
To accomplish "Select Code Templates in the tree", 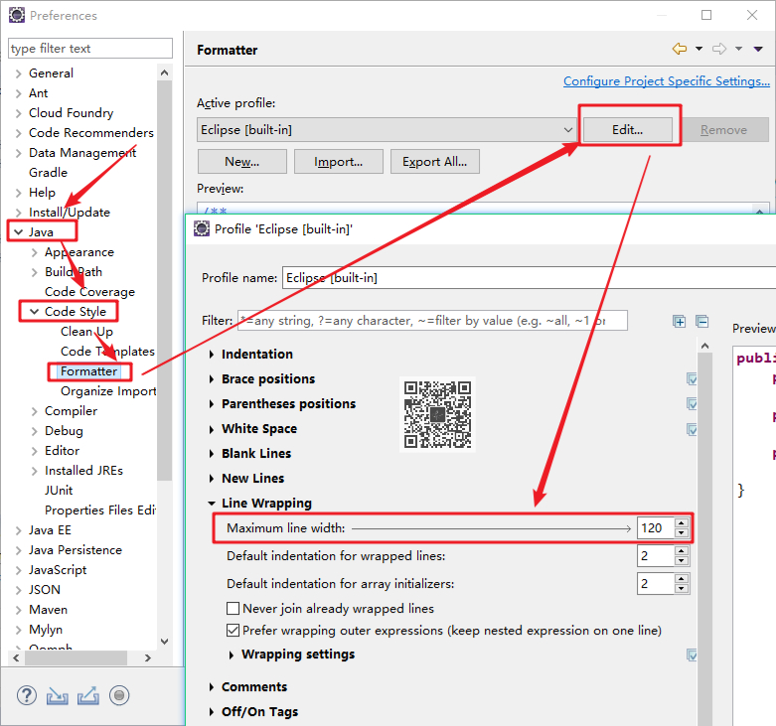I will coord(107,352).
